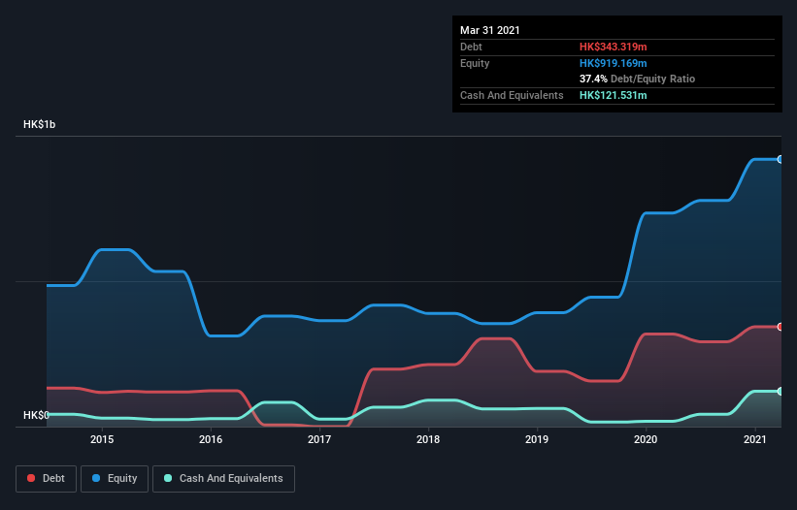Screen dimensions: 797x510
Task: Click the 37.4% Debt/Equity Ratio text
Action: point(637,79)
